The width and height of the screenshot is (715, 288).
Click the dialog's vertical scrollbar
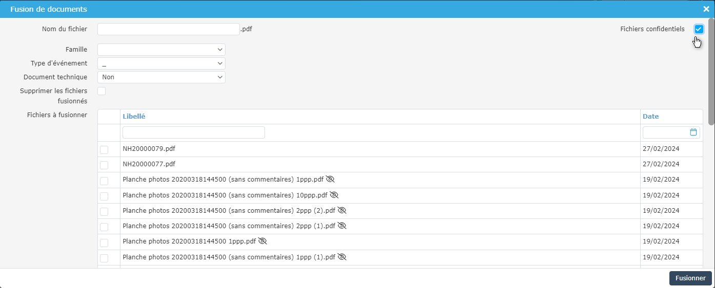click(711, 72)
